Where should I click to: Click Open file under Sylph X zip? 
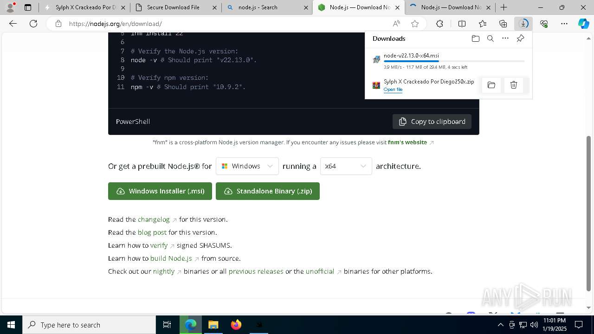click(393, 90)
